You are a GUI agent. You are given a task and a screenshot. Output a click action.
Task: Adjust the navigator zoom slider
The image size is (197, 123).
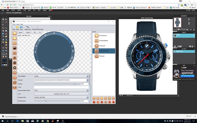coord(178,29)
